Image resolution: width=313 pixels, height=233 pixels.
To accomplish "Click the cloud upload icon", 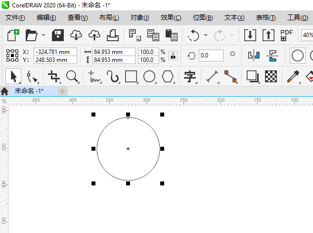I will tap(94, 35).
